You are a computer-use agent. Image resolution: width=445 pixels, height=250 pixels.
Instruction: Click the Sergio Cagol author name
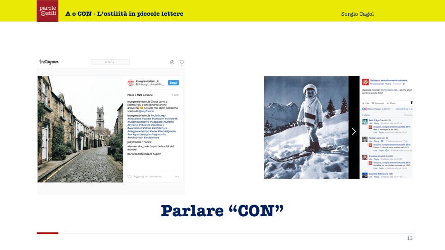tap(357, 14)
